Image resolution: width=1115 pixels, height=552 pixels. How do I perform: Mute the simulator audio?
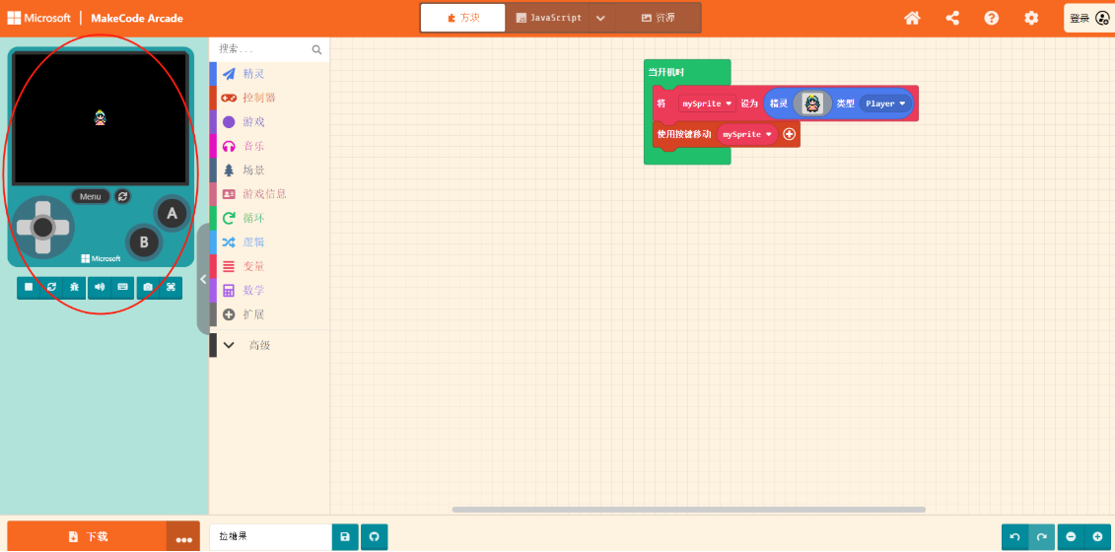click(100, 287)
